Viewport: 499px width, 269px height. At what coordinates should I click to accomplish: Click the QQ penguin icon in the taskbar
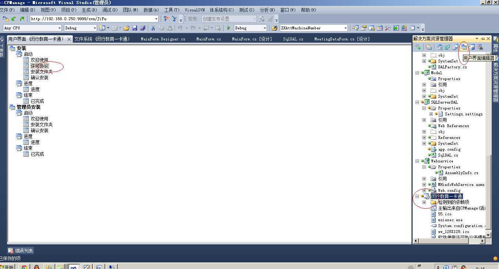(x=36, y=267)
